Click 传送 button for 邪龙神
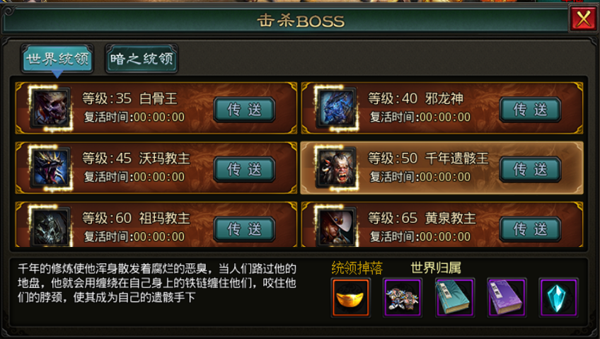Screen dimensions: 600x339 tap(530, 110)
